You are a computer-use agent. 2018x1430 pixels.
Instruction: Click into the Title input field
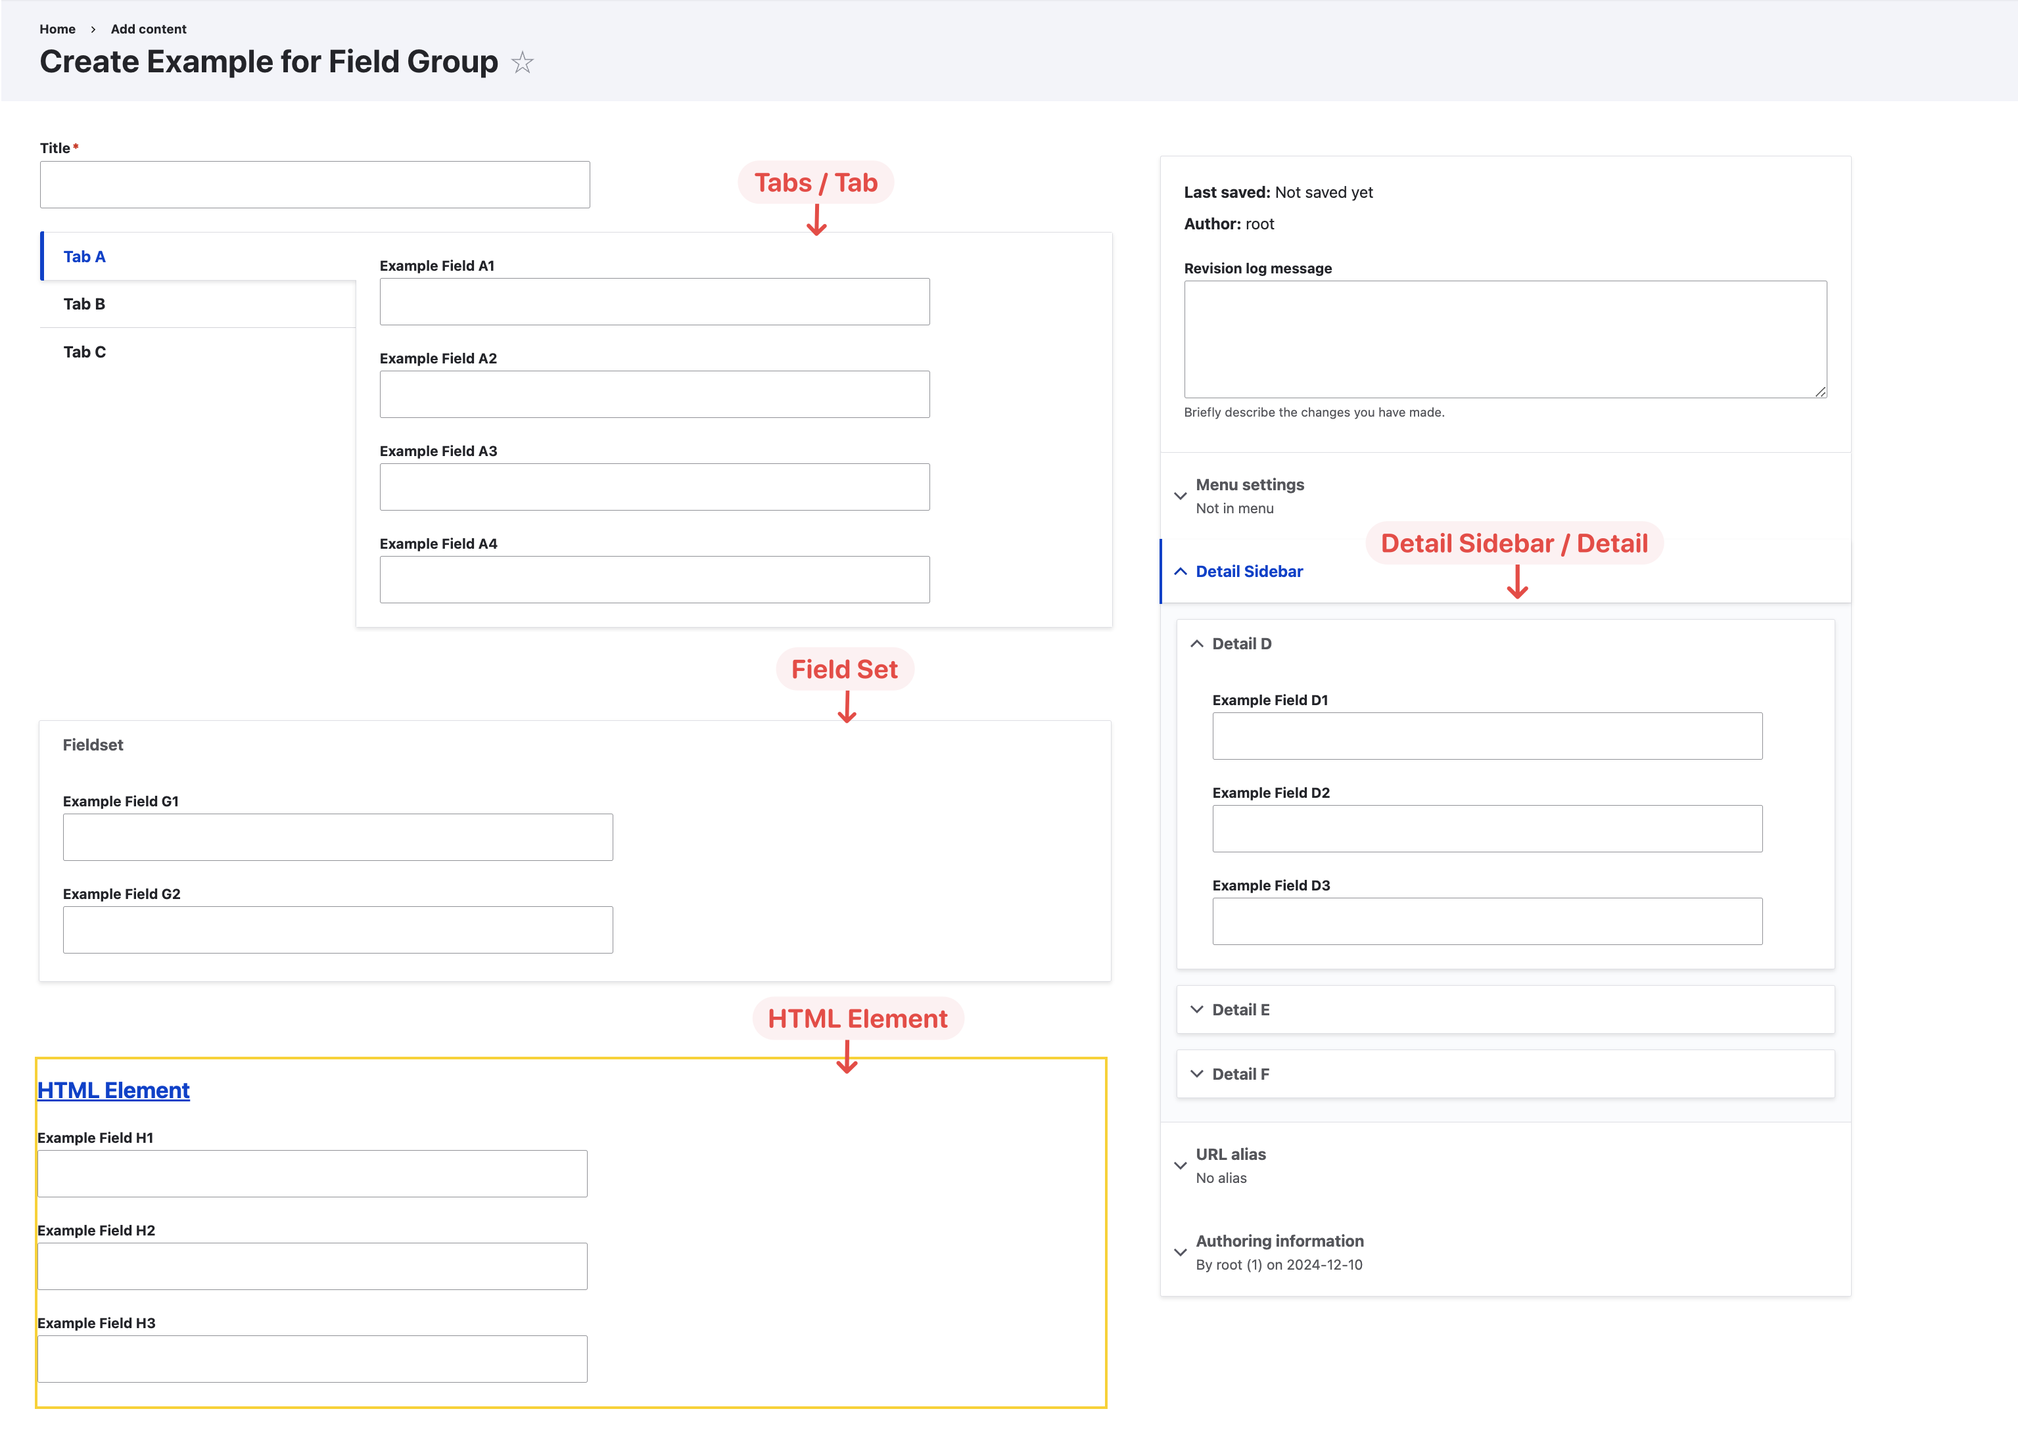pos(314,184)
